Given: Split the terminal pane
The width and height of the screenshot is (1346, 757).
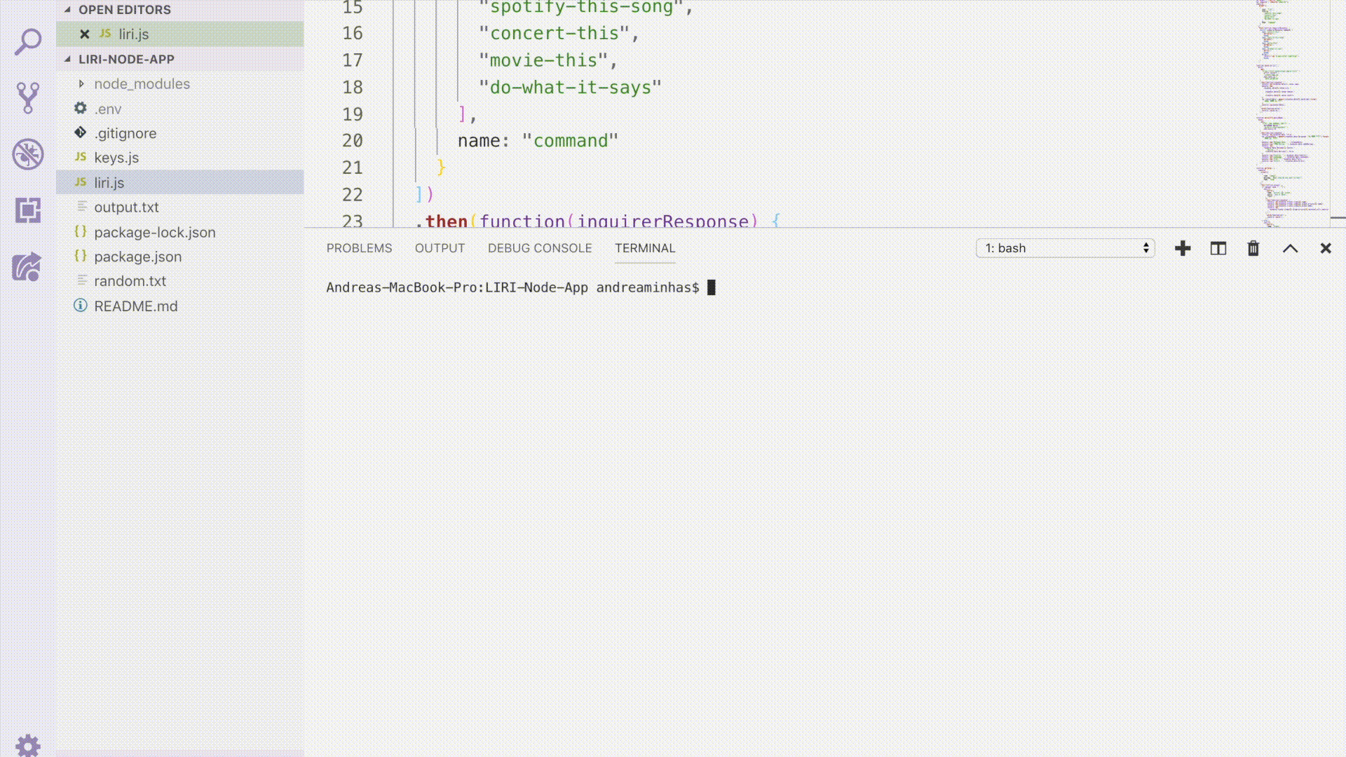Looking at the screenshot, I should pos(1218,248).
